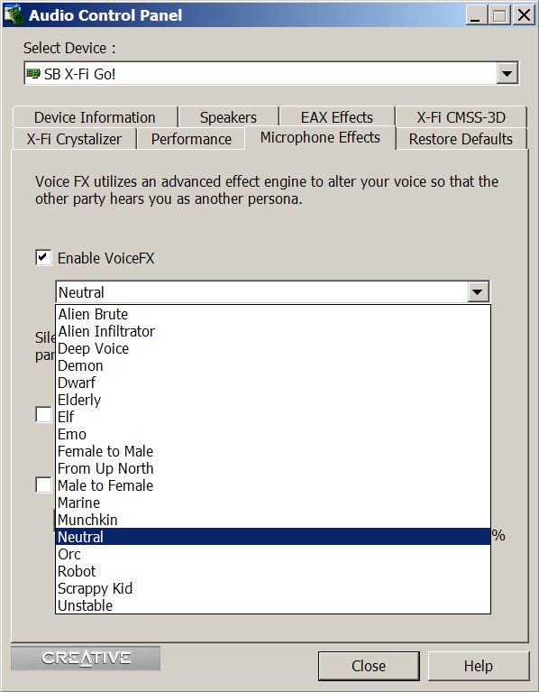Collapse the VoiceFX preset dropdown arrow
Screen dimensions: 539x692
click(x=478, y=291)
